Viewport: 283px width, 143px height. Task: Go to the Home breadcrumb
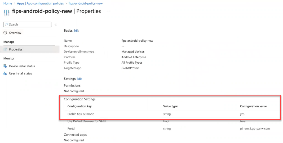coord(8,3)
